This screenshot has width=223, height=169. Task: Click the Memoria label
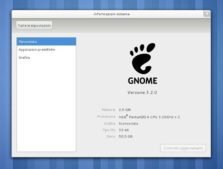tap(108, 110)
